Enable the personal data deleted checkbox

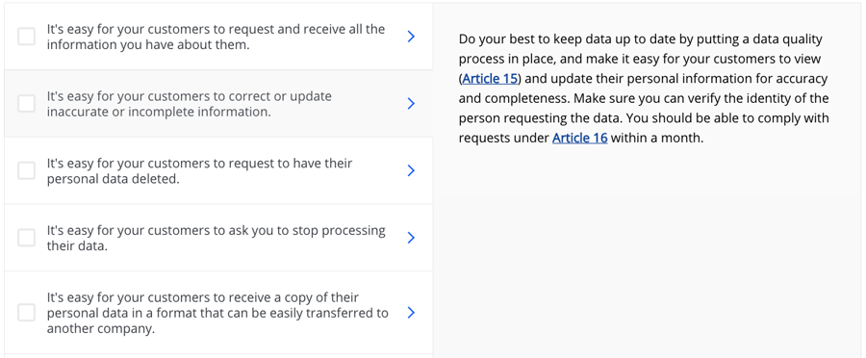[x=27, y=170]
